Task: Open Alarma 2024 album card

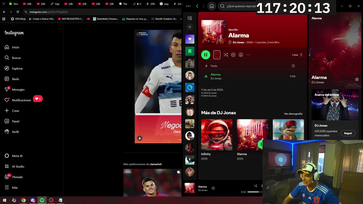Action: 252,140
